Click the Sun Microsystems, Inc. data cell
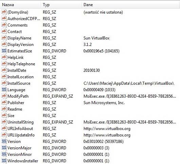Screen dimensions: 180x164 (x=104, y=103)
